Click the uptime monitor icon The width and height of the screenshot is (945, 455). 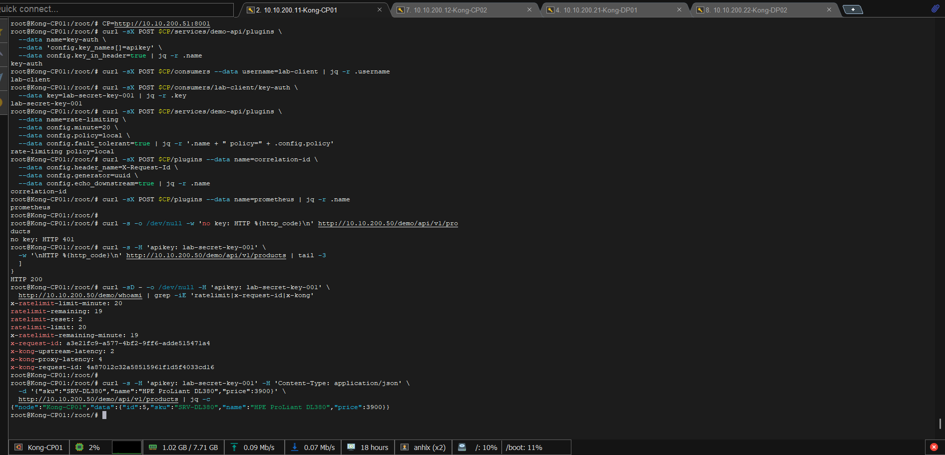click(x=351, y=447)
